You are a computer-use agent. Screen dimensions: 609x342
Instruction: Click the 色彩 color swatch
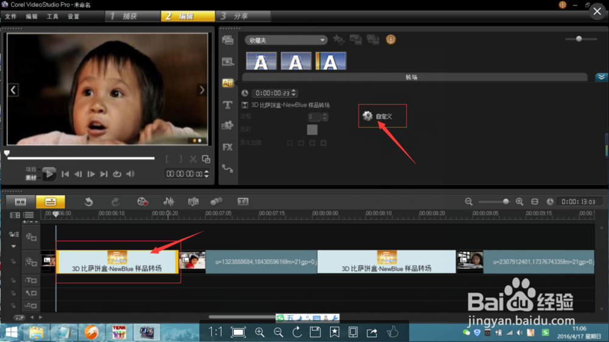point(312,130)
